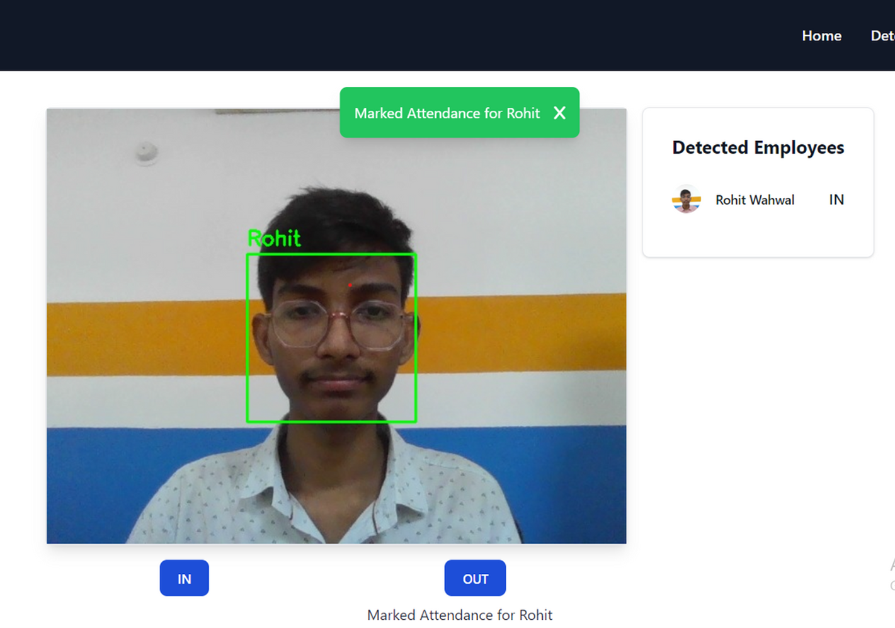Click the bottom edge of the green detection box
This screenshot has width=895, height=628.
[x=331, y=421]
